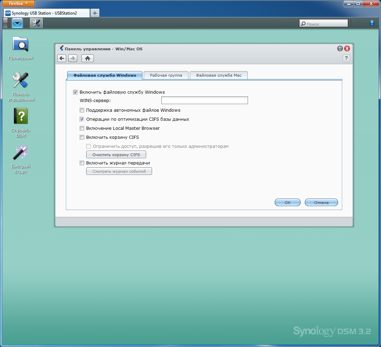Check Ограничить доступ только администраторам
The width and height of the screenshot is (381, 347).
click(x=88, y=146)
